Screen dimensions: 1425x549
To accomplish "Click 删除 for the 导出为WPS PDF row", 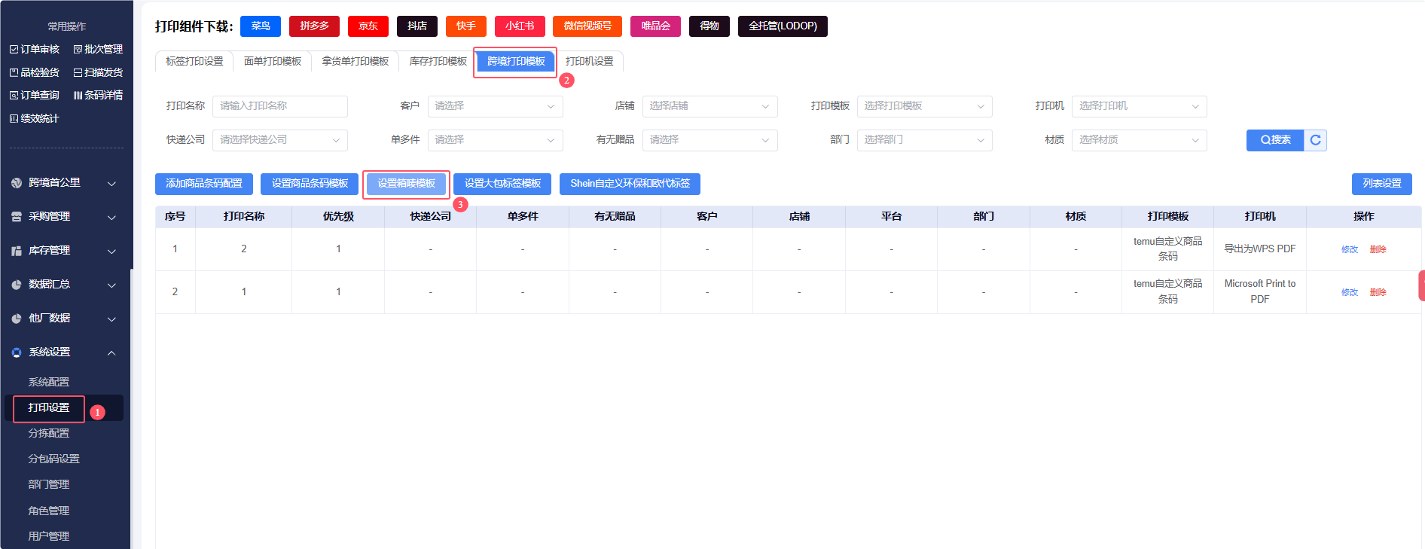I will point(1378,250).
